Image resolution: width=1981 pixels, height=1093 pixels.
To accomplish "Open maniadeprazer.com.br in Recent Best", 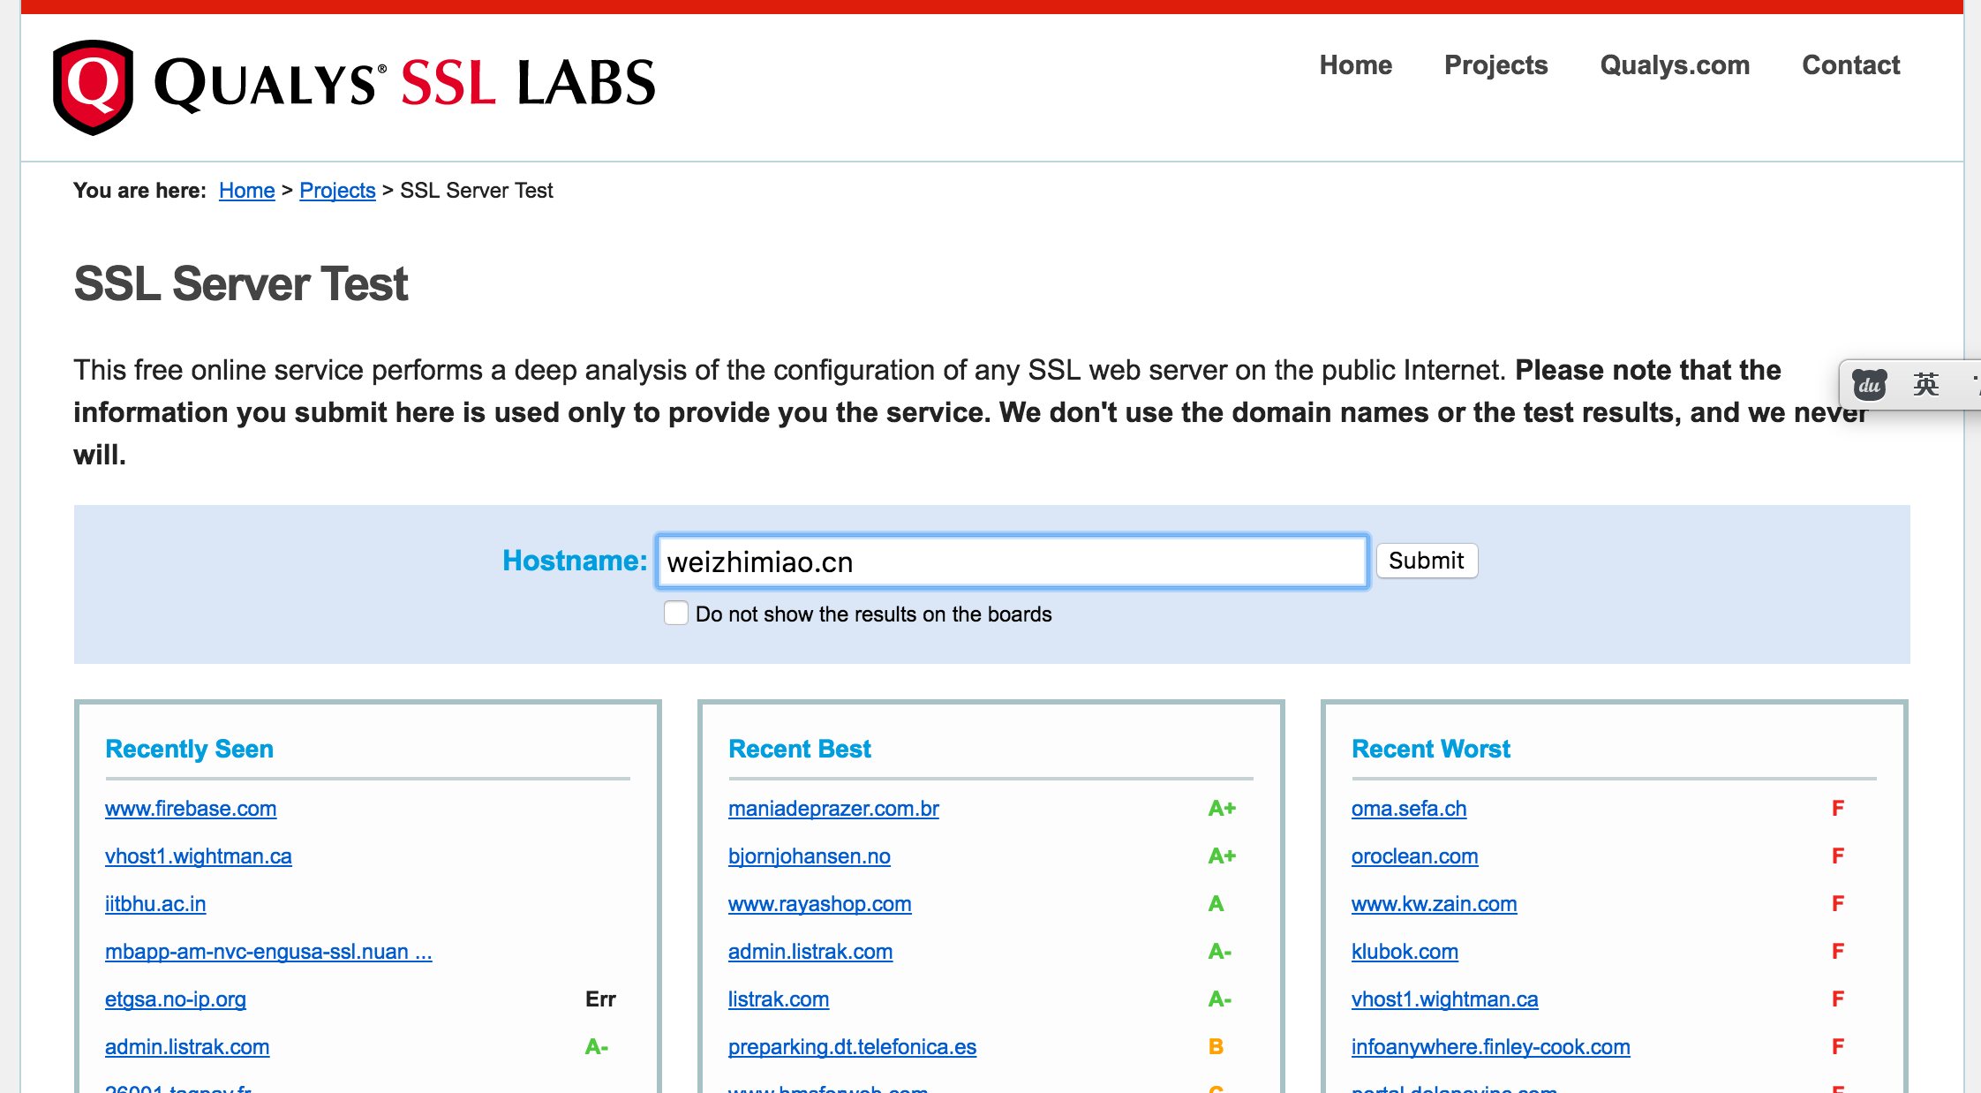I will pyautogui.click(x=833, y=809).
